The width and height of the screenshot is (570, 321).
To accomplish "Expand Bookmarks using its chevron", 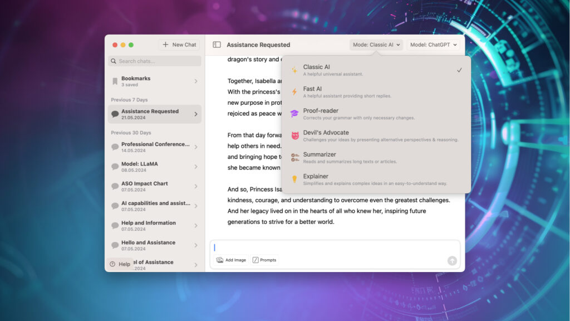I will point(196,81).
